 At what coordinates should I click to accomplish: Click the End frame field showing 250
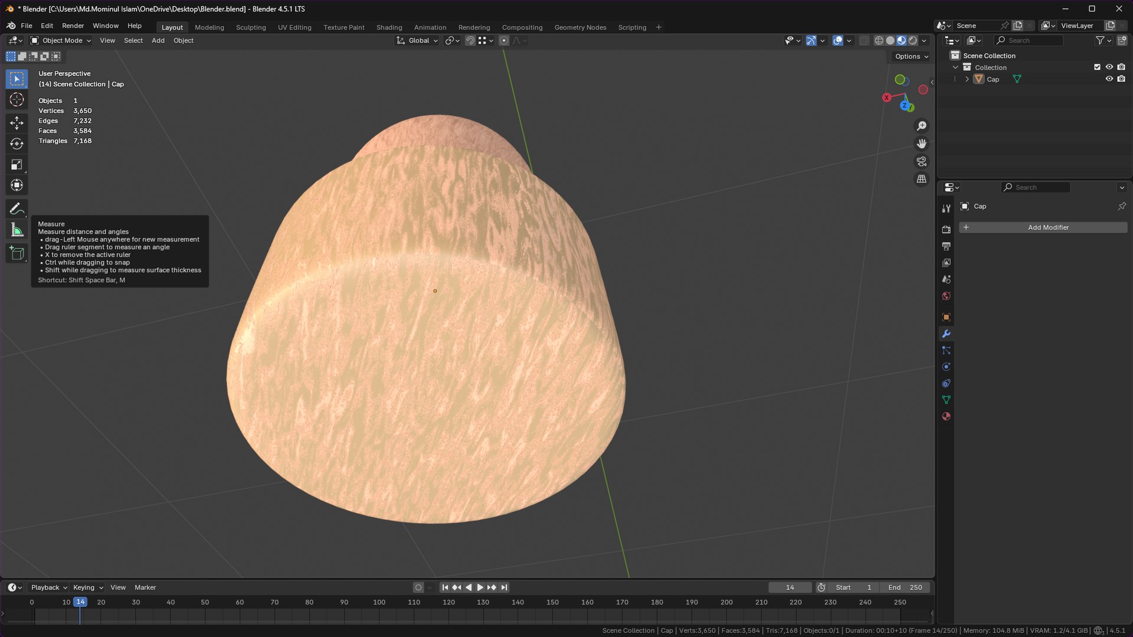point(905,587)
